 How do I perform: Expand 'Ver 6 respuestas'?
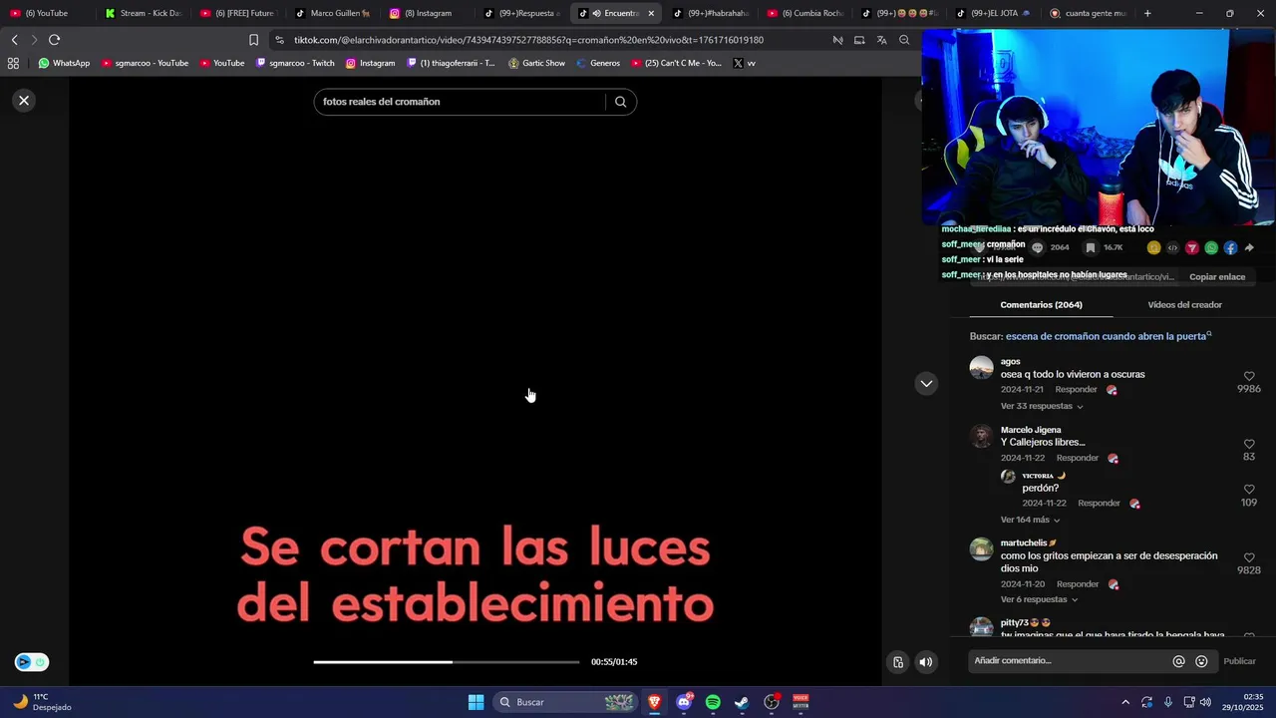1040,600
